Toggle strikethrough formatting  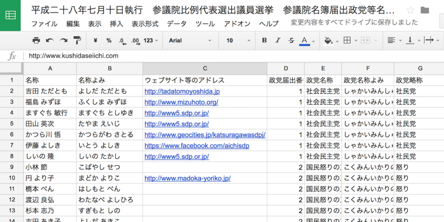(x=291, y=40)
